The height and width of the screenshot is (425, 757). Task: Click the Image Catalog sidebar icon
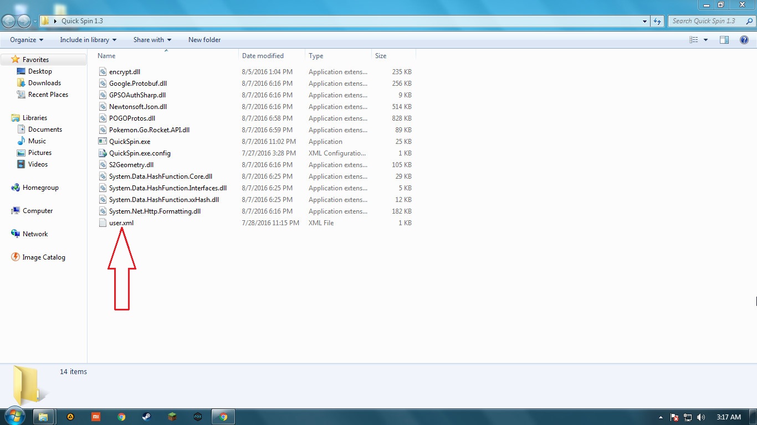pyautogui.click(x=16, y=257)
